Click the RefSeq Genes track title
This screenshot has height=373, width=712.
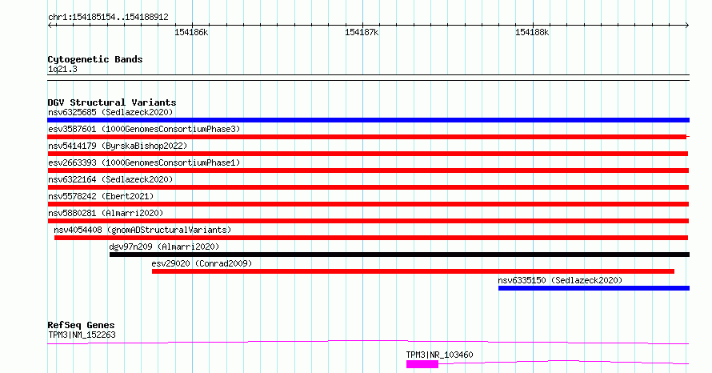coord(81,325)
